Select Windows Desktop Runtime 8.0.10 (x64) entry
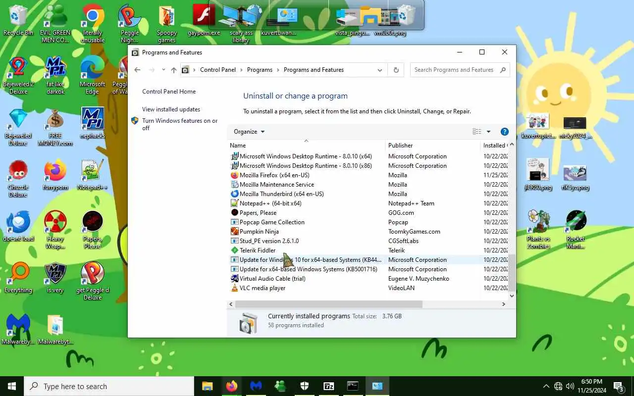This screenshot has width=634, height=396. point(369,156)
